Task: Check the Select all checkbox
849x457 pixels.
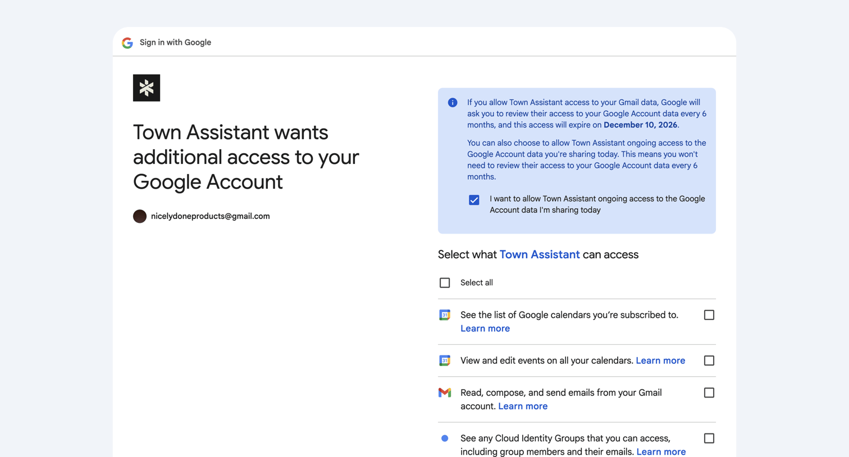Action: (445, 283)
